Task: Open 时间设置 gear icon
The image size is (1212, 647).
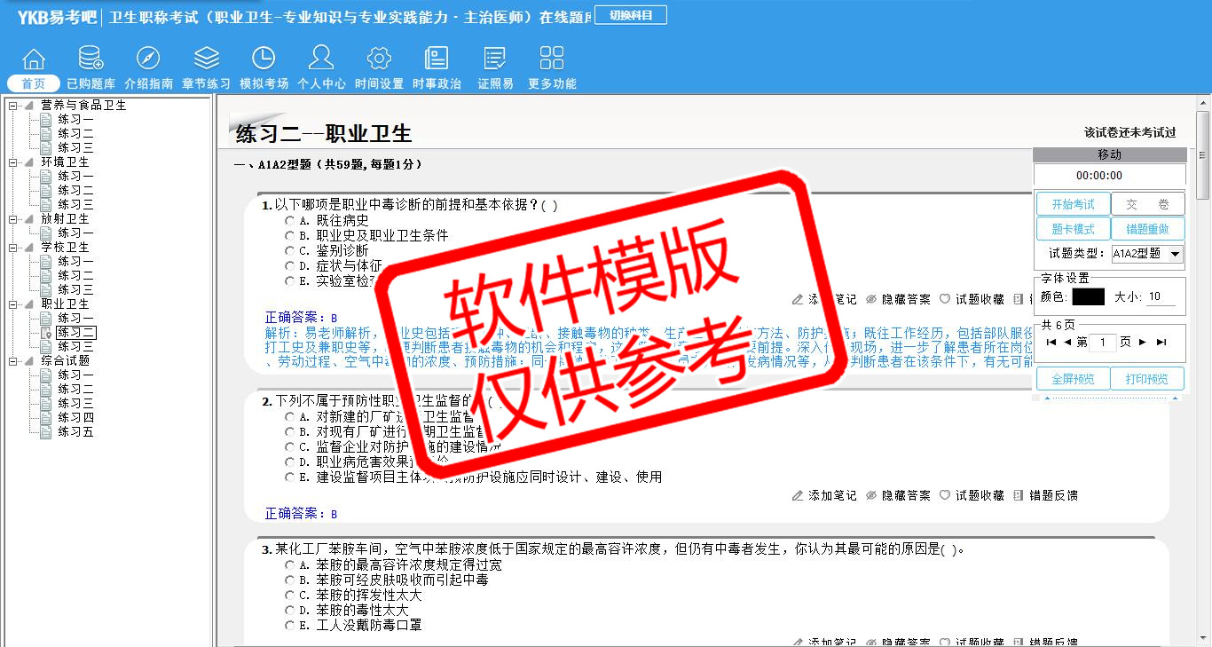Action: pyautogui.click(x=379, y=59)
